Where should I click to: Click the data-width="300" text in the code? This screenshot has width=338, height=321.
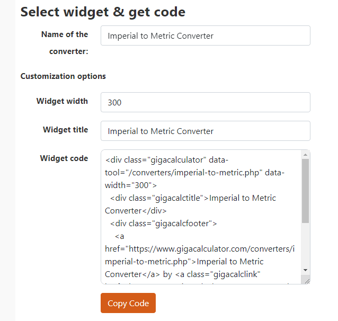point(131,185)
